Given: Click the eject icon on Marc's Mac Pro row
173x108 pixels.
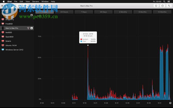Looking at the screenshot, I should click(x=32, y=28).
